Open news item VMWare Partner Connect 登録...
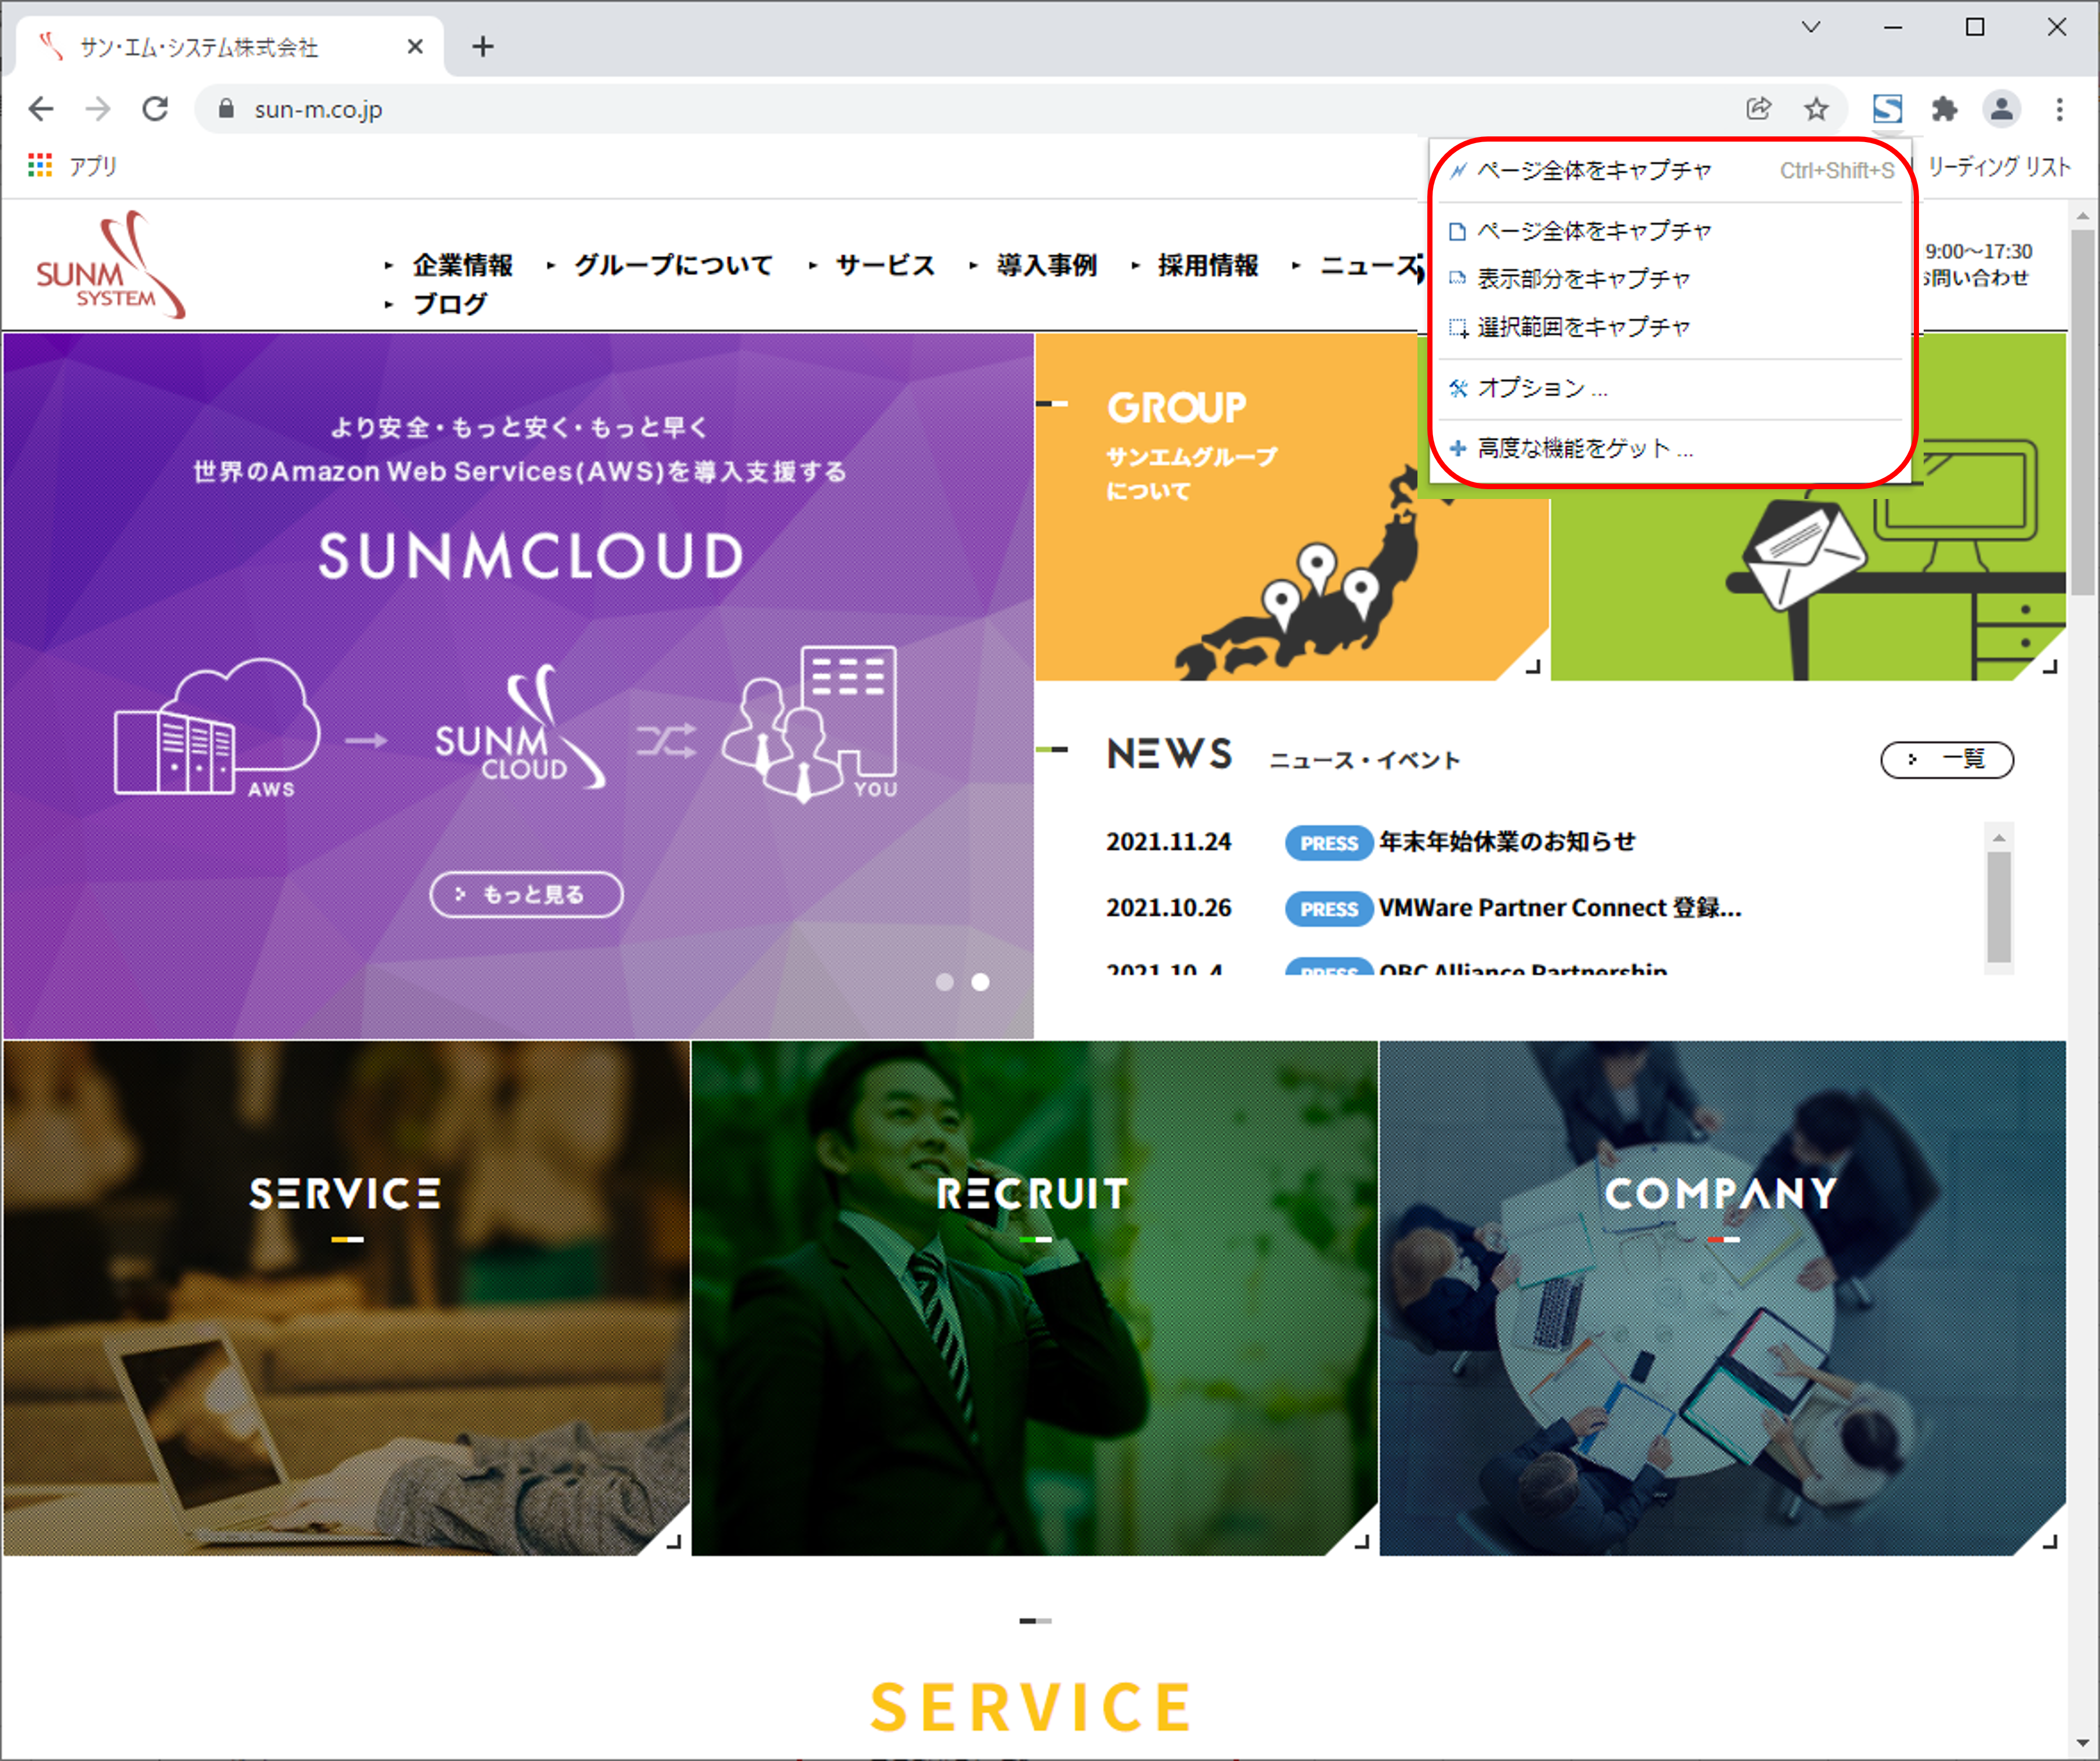 [1560, 908]
